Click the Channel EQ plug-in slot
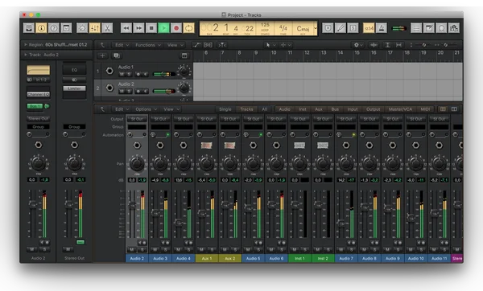This screenshot has height=291, width=483. 38,94
